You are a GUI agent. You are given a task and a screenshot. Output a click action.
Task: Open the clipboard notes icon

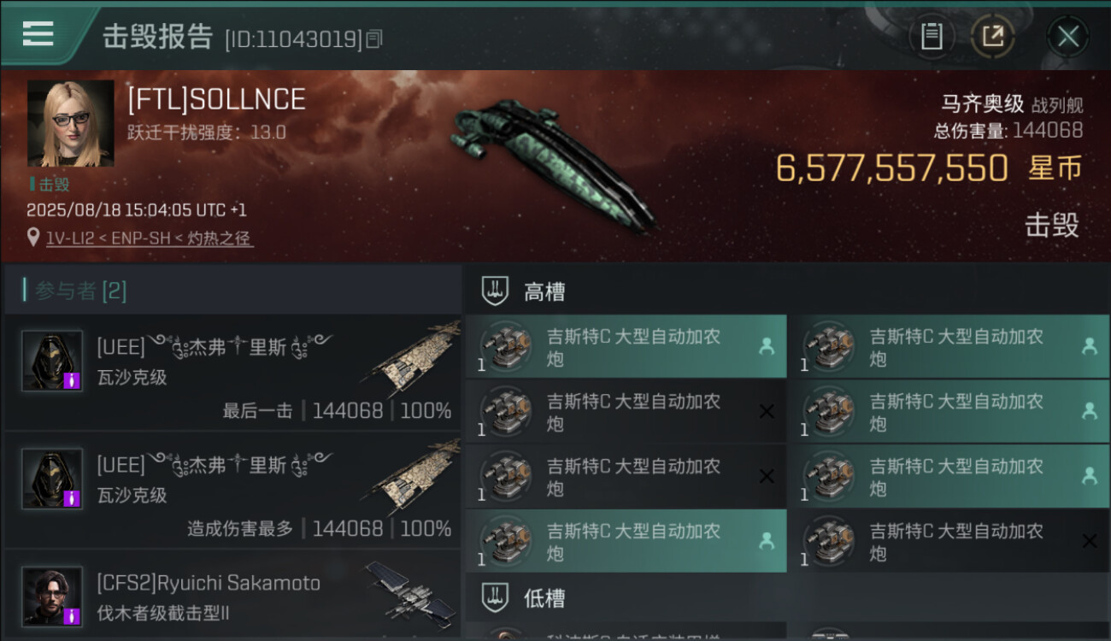[932, 36]
